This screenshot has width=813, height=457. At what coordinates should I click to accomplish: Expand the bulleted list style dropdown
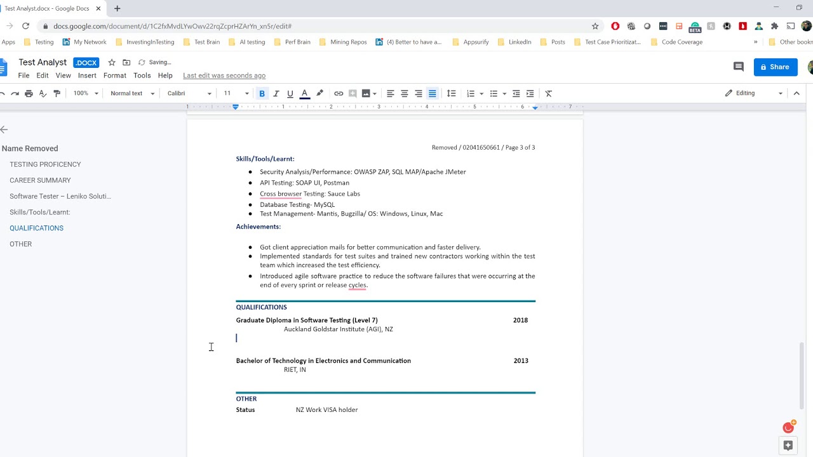coord(504,93)
